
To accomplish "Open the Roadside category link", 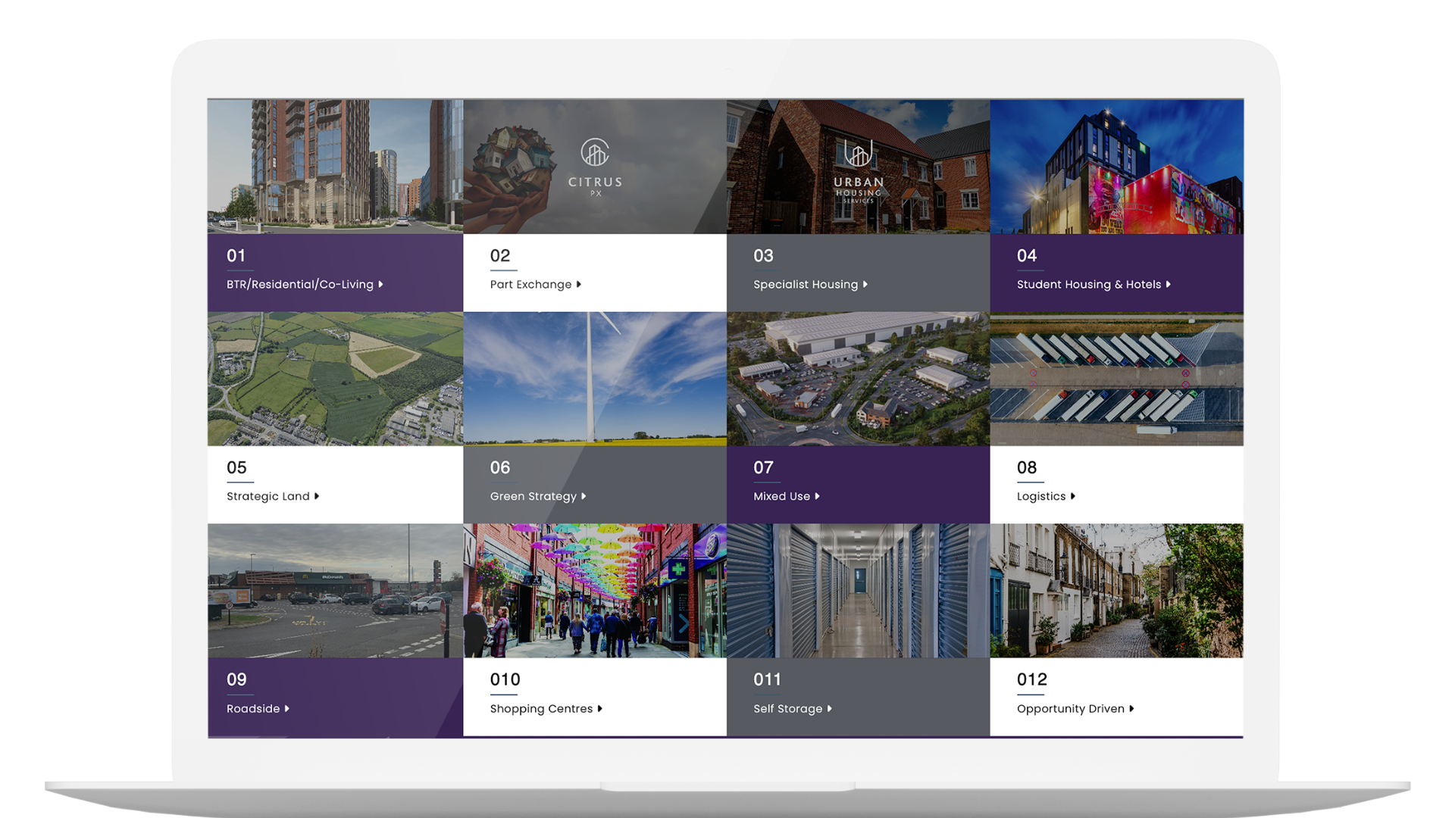I will coord(253,709).
